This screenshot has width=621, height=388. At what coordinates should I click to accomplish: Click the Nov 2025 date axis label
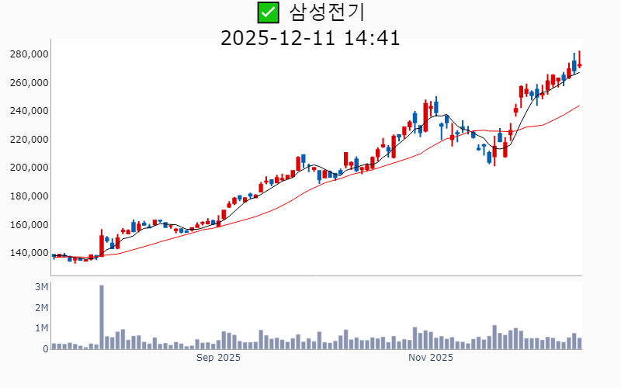[x=431, y=358]
